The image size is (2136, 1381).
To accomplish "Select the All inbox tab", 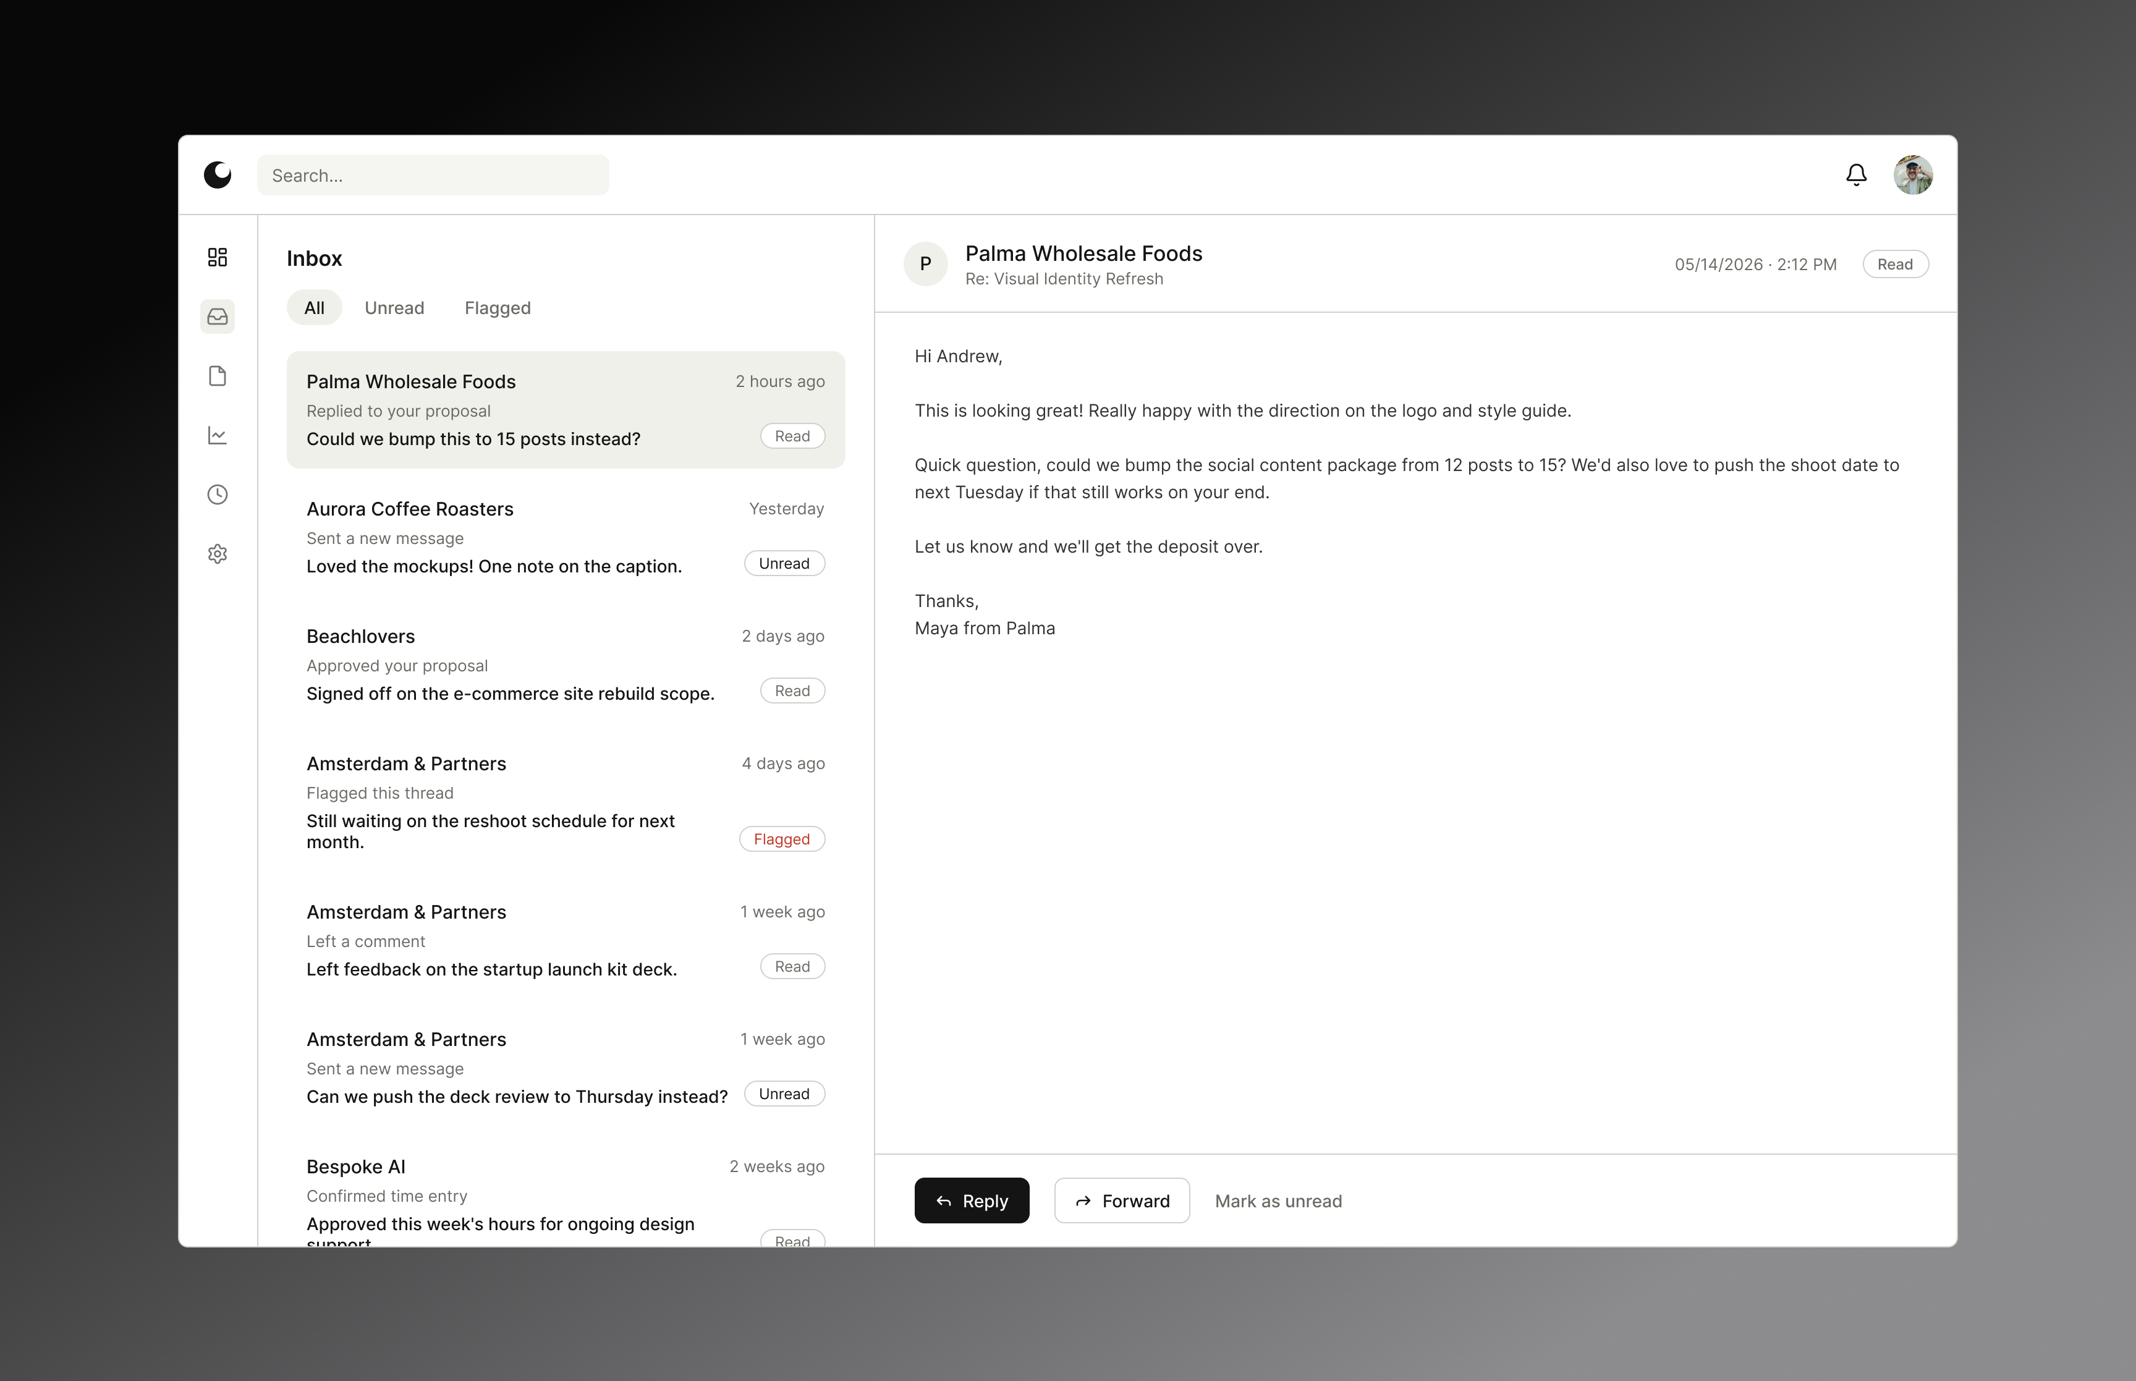I will pyautogui.click(x=314, y=308).
